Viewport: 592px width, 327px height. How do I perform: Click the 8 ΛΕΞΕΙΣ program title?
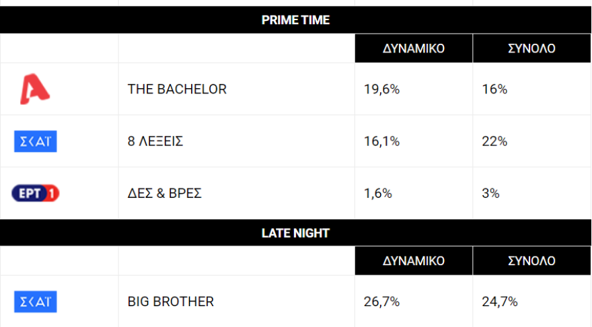(x=155, y=141)
